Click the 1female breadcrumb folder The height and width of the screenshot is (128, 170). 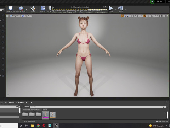21,103
